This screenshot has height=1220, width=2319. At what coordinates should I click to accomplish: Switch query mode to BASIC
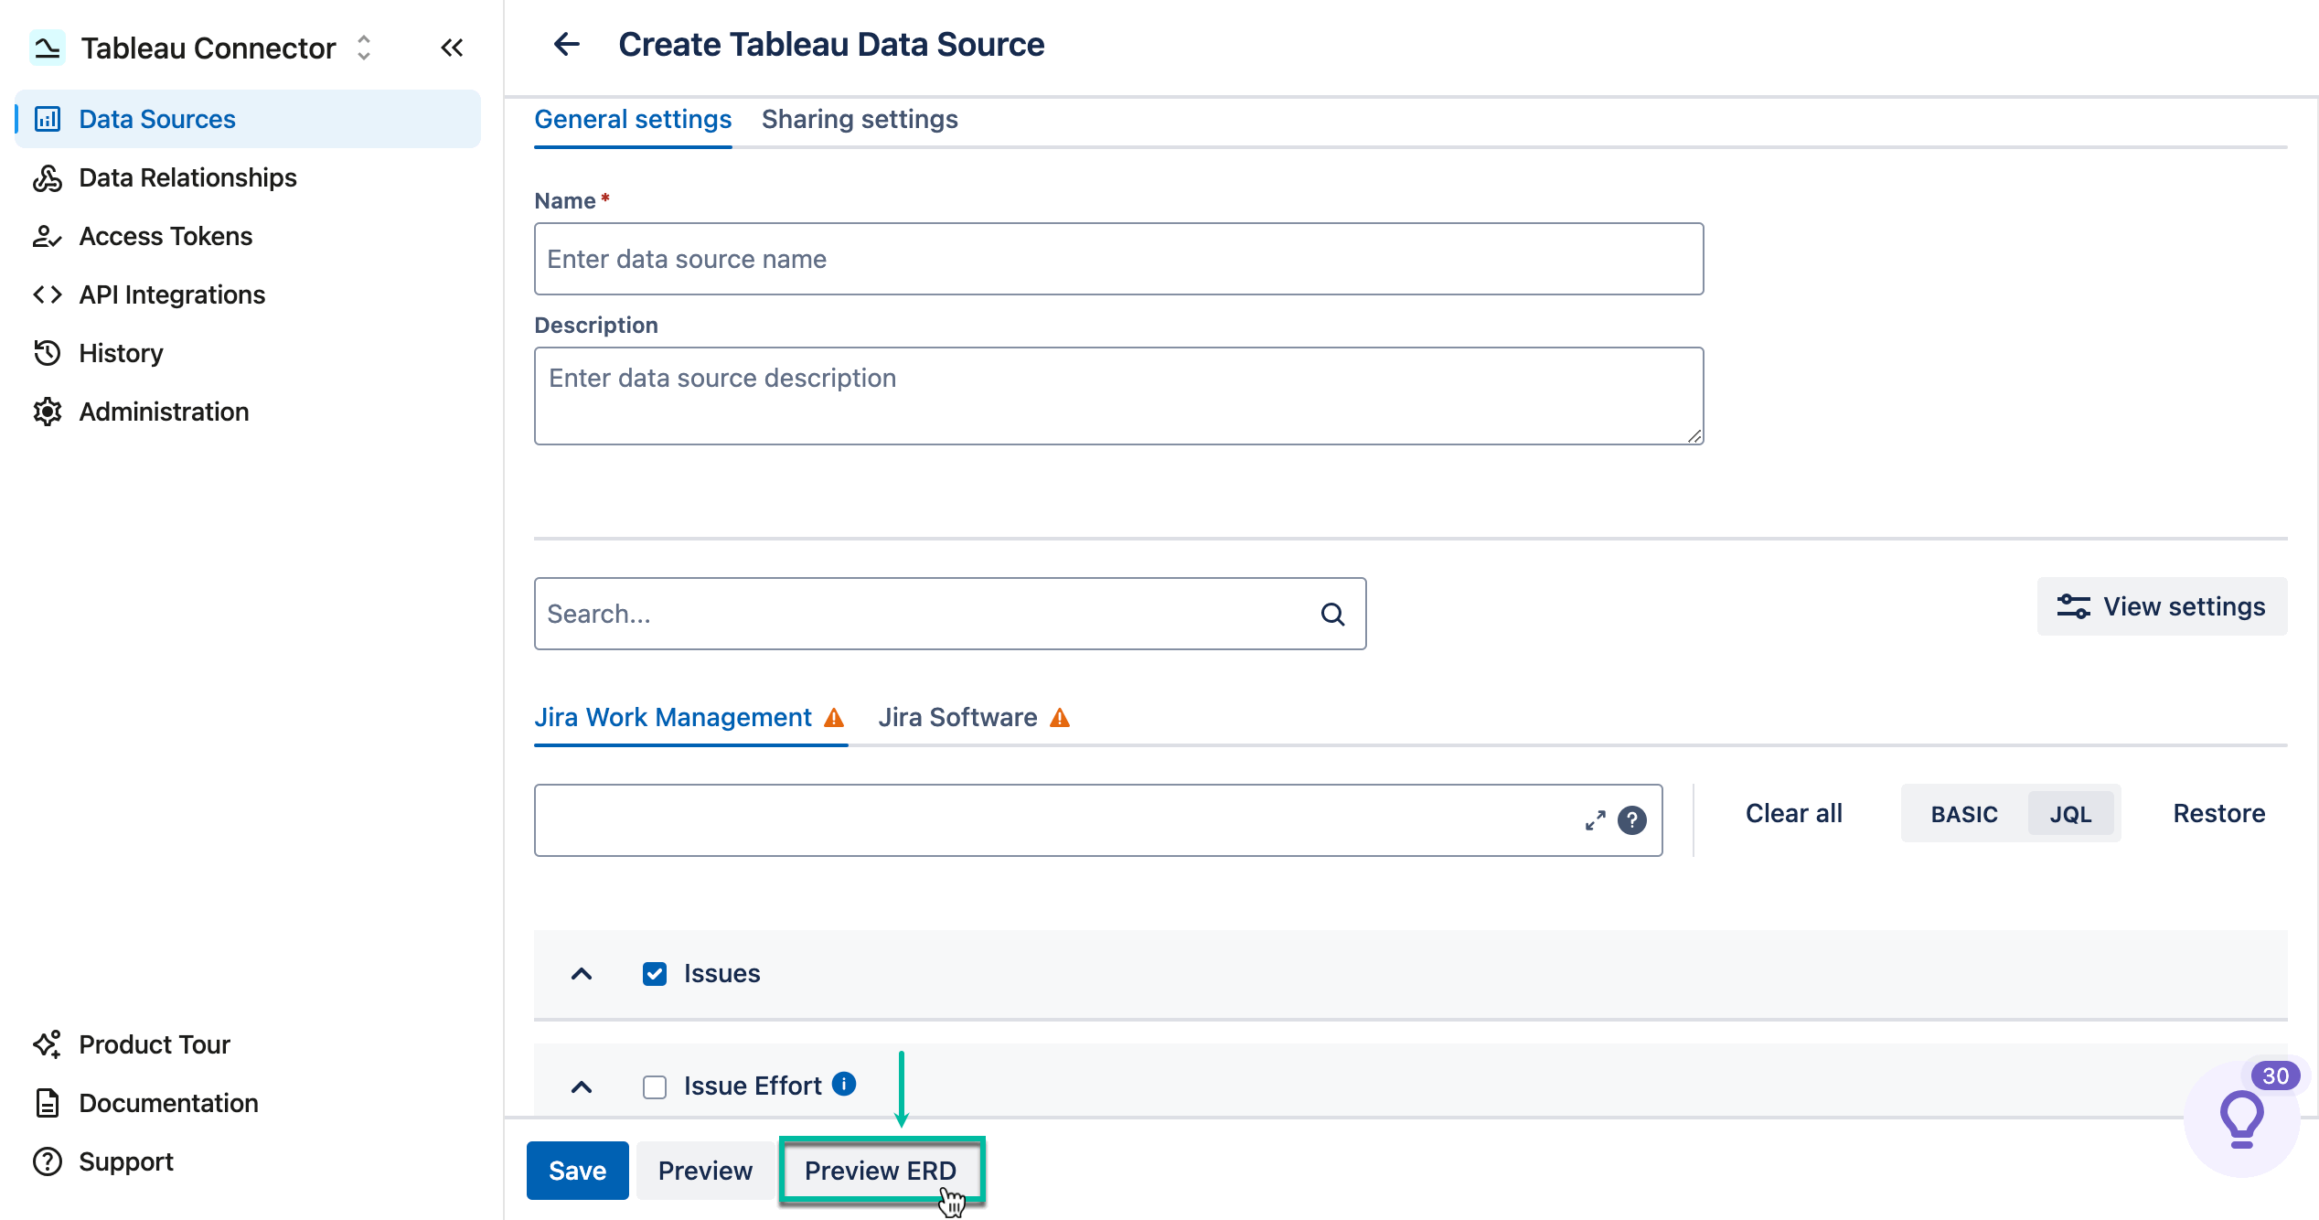click(x=1962, y=813)
